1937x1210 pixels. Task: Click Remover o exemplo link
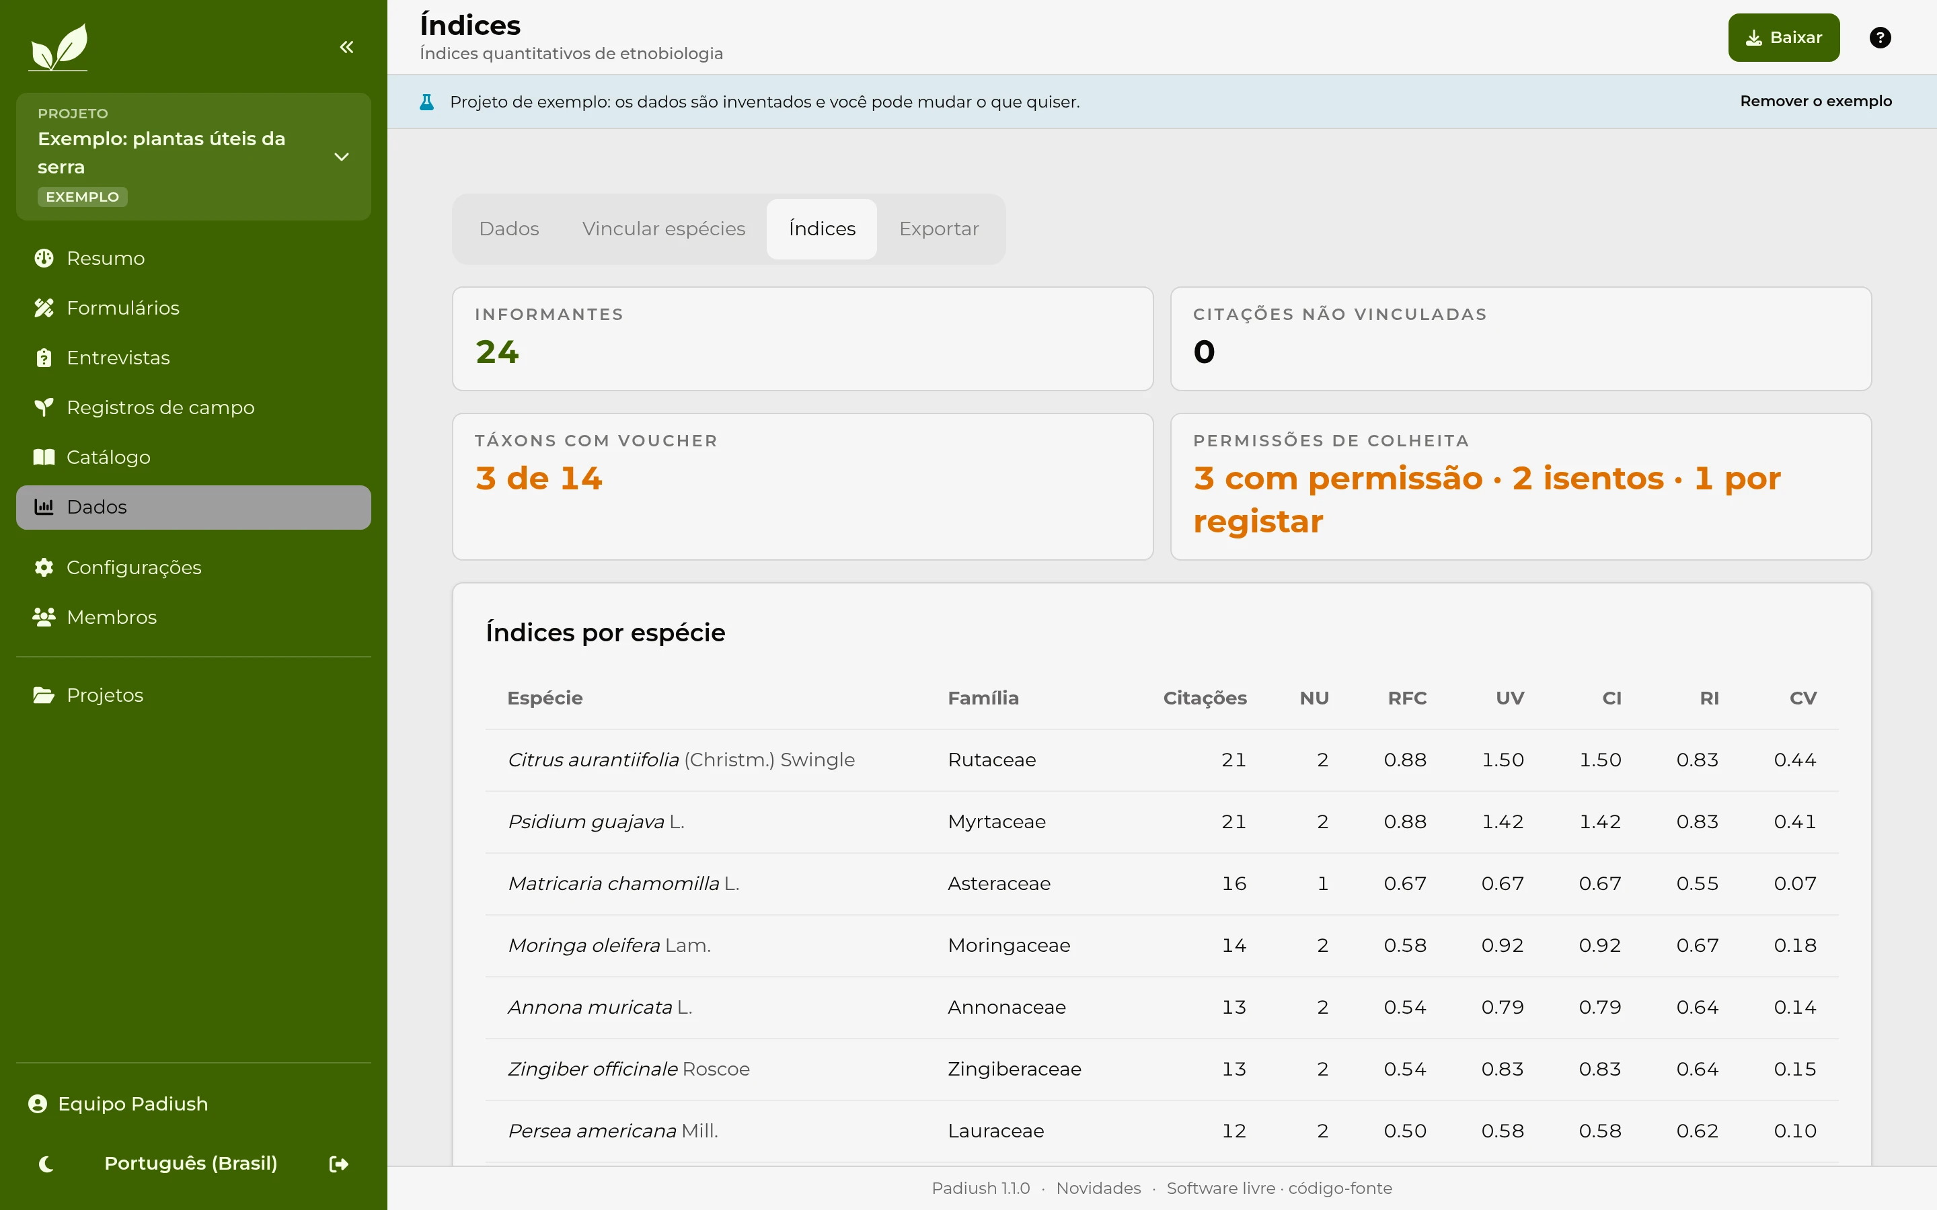click(x=1815, y=101)
